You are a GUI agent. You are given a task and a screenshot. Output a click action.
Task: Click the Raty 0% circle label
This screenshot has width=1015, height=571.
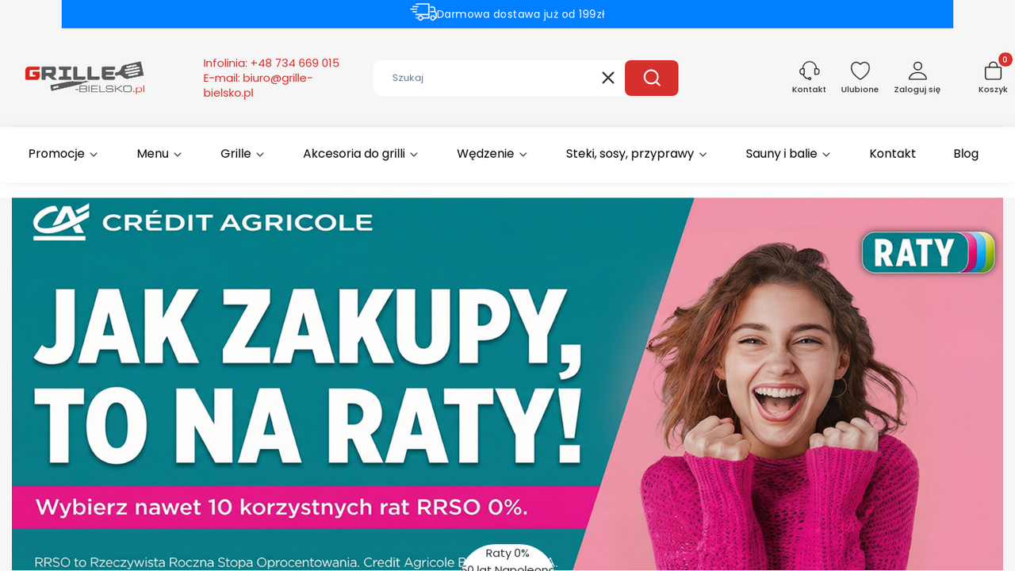coord(507,554)
